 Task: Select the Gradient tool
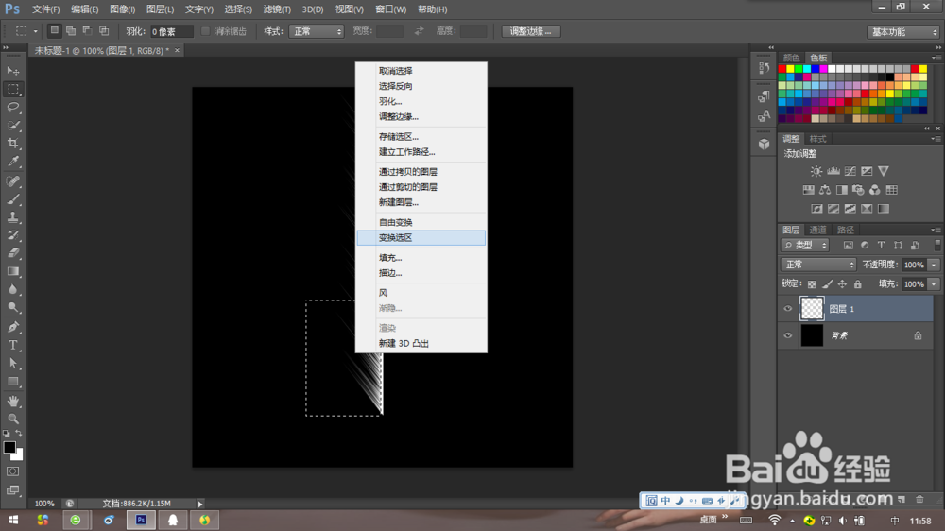12,272
